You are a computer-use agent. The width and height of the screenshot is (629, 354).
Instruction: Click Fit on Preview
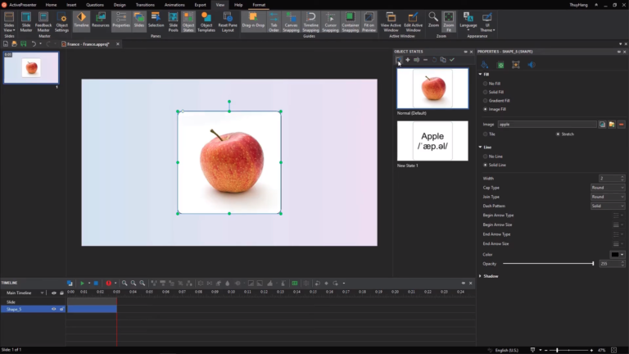click(x=369, y=21)
